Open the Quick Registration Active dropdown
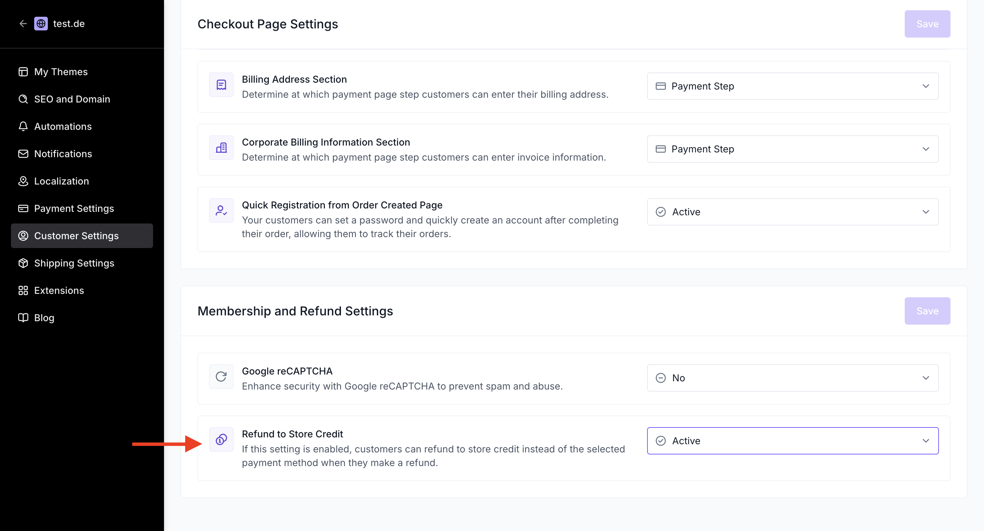 [792, 212]
